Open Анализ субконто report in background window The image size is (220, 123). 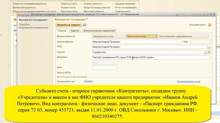click(93, 4)
